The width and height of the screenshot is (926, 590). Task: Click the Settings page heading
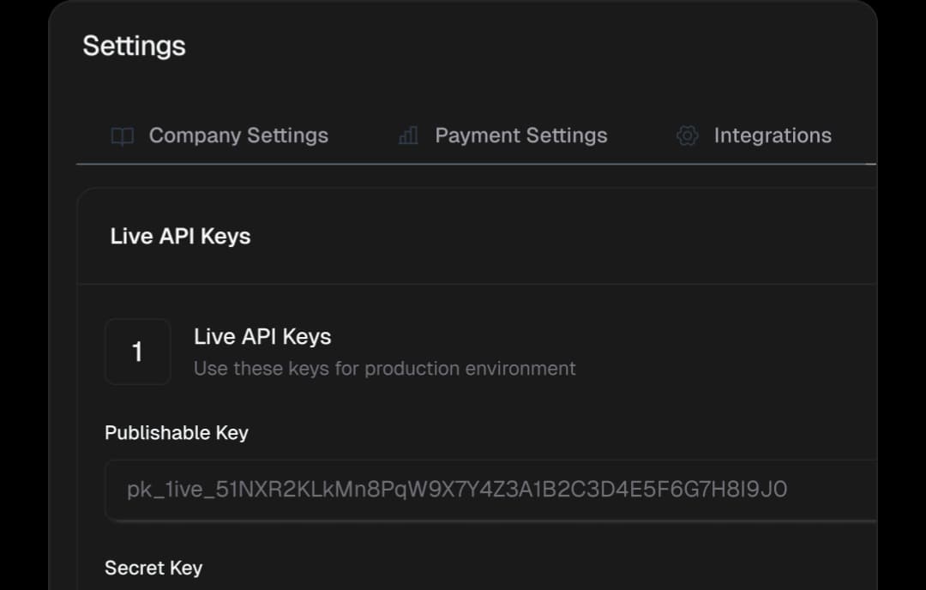click(x=134, y=46)
